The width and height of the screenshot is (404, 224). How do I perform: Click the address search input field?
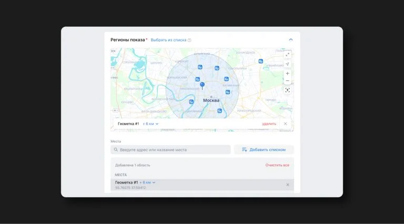coord(170,149)
